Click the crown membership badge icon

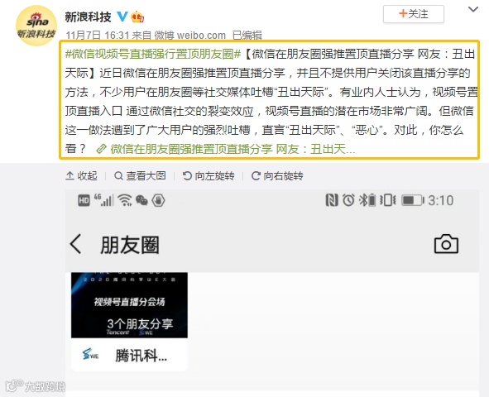[x=137, y=17]
